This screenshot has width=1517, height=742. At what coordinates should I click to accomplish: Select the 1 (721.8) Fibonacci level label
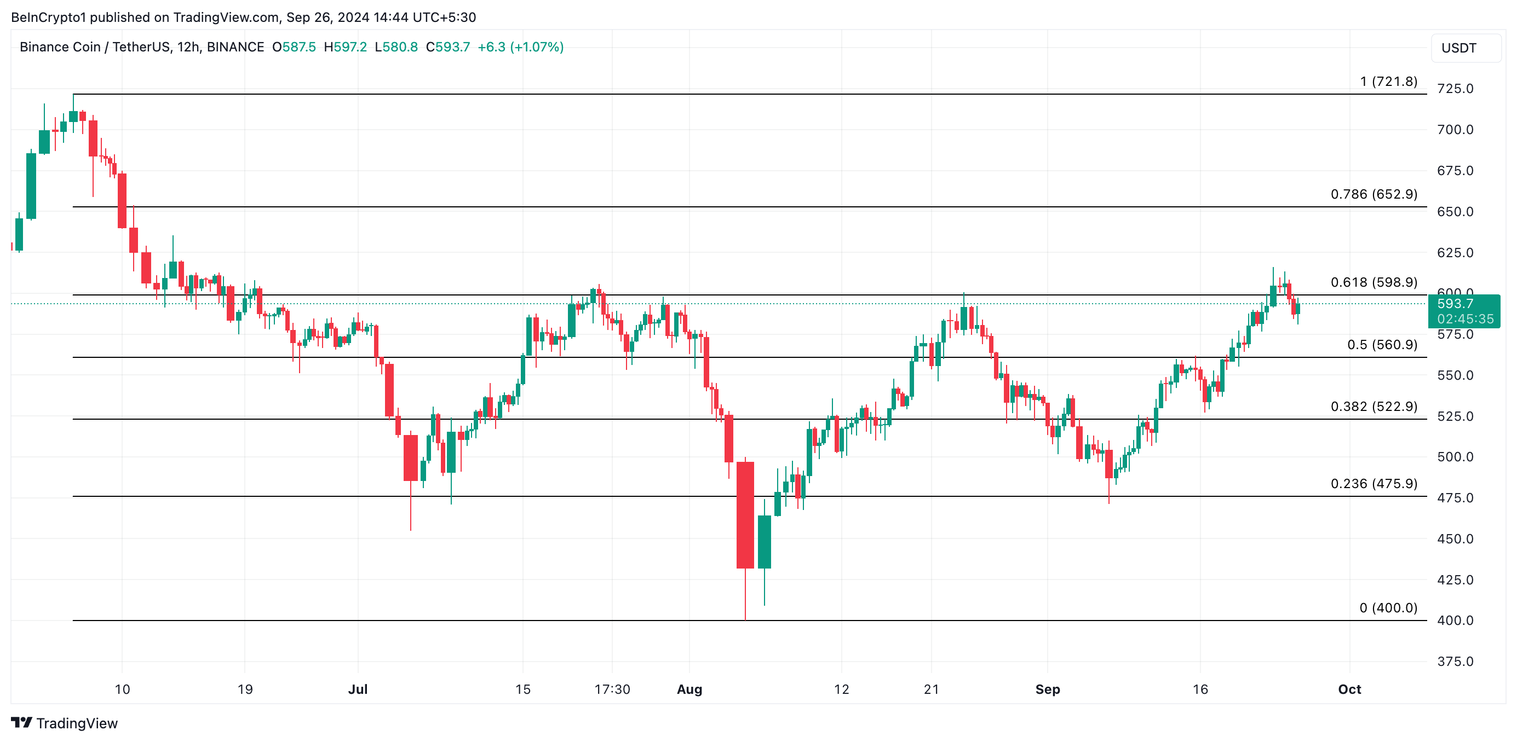click(x=1388, y=82)
